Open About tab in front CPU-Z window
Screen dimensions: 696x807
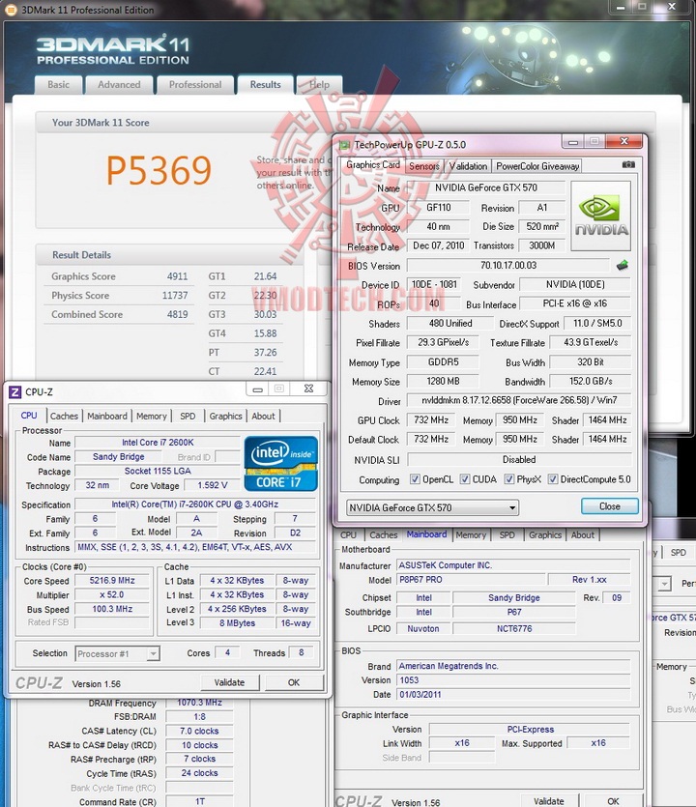pyautogui.click(x=263, y=416)
